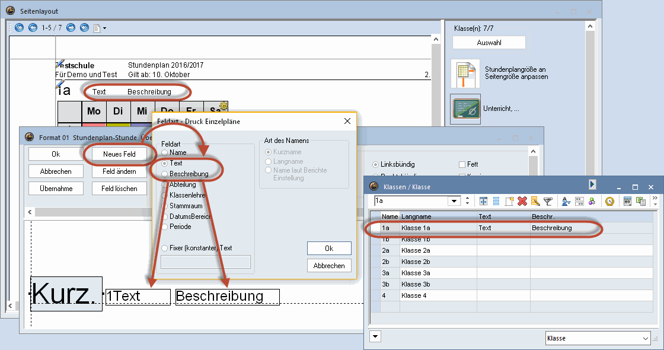664x350 pixels.
Task: Click the filter funnel icon
Action: click(x=548, y=201)
